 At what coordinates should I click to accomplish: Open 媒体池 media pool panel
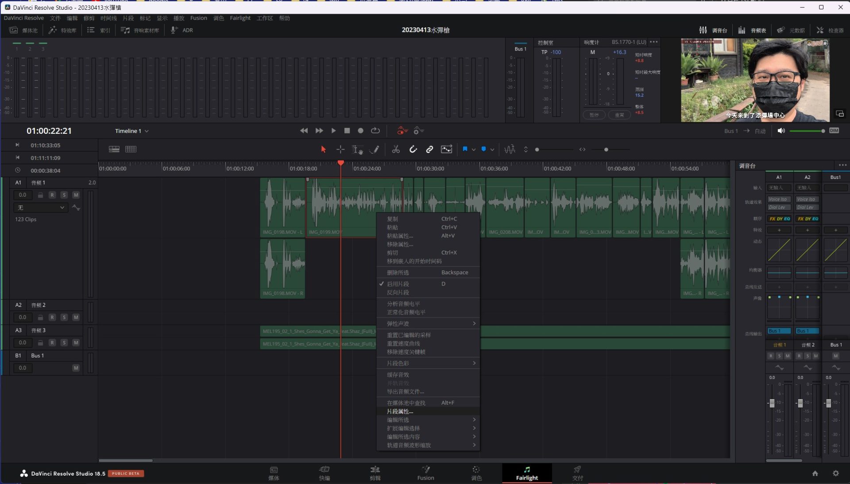coord(24,30)
